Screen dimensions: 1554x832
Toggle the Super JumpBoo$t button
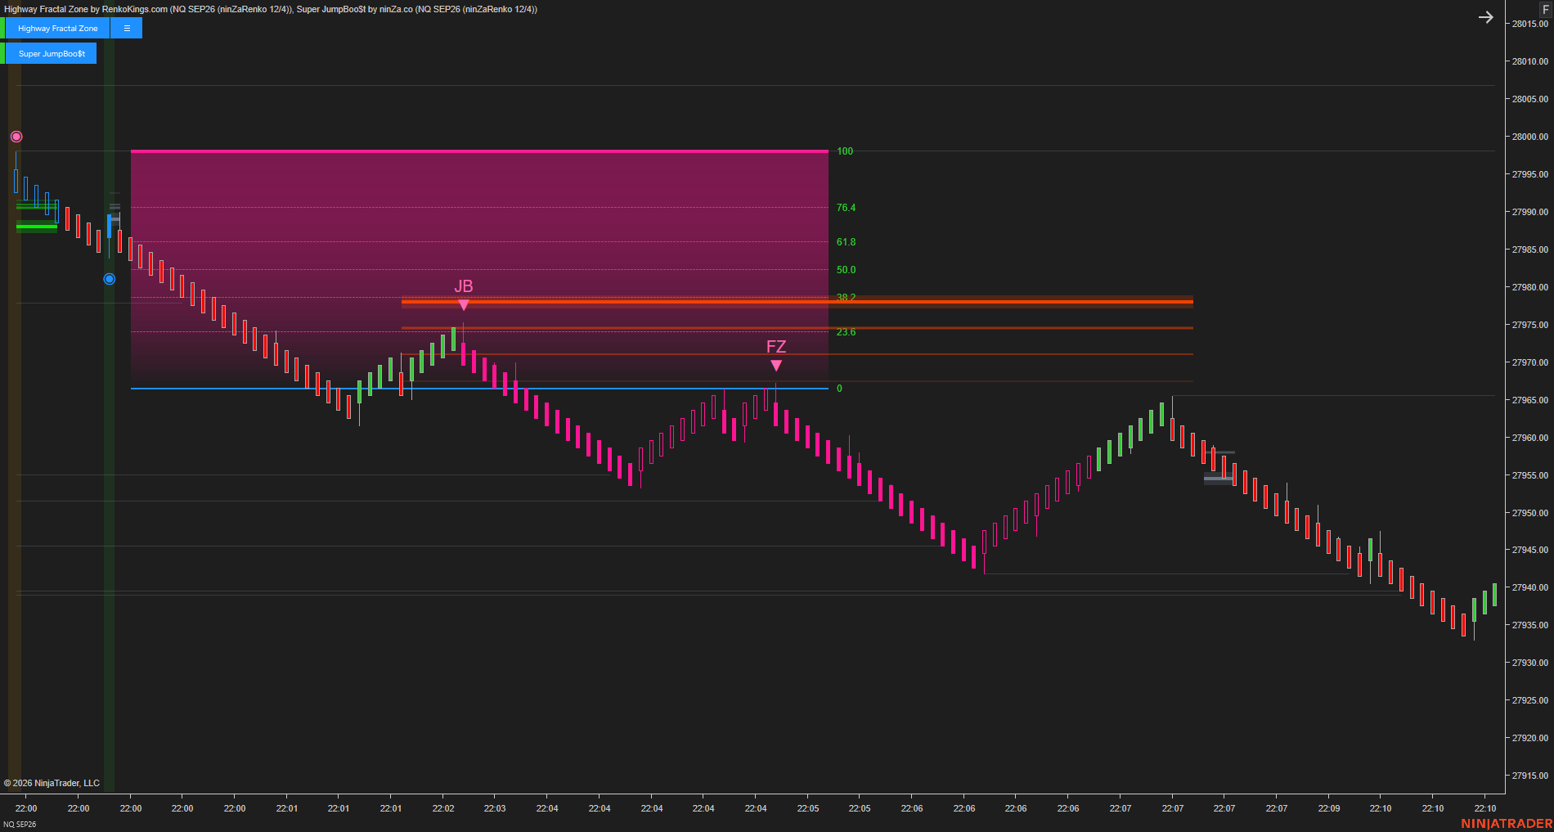(52, 53)
